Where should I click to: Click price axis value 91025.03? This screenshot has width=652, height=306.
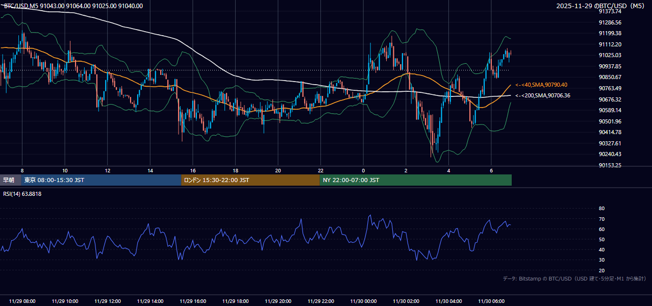(610, 55)
